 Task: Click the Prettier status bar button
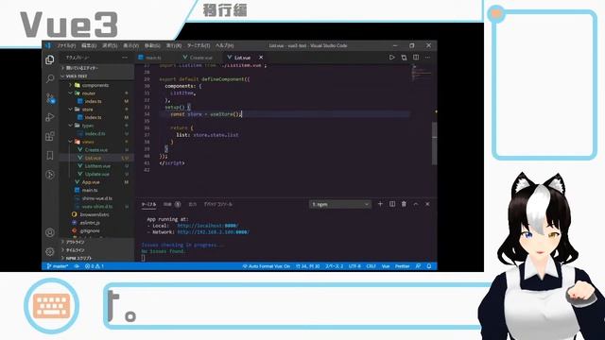[402, 266]
